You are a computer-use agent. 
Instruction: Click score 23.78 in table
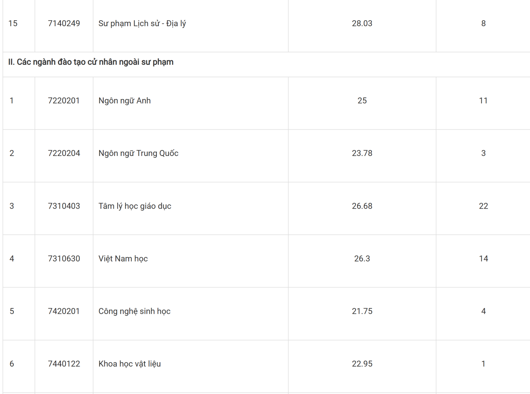pyautogui.click(x=362, y=153)
